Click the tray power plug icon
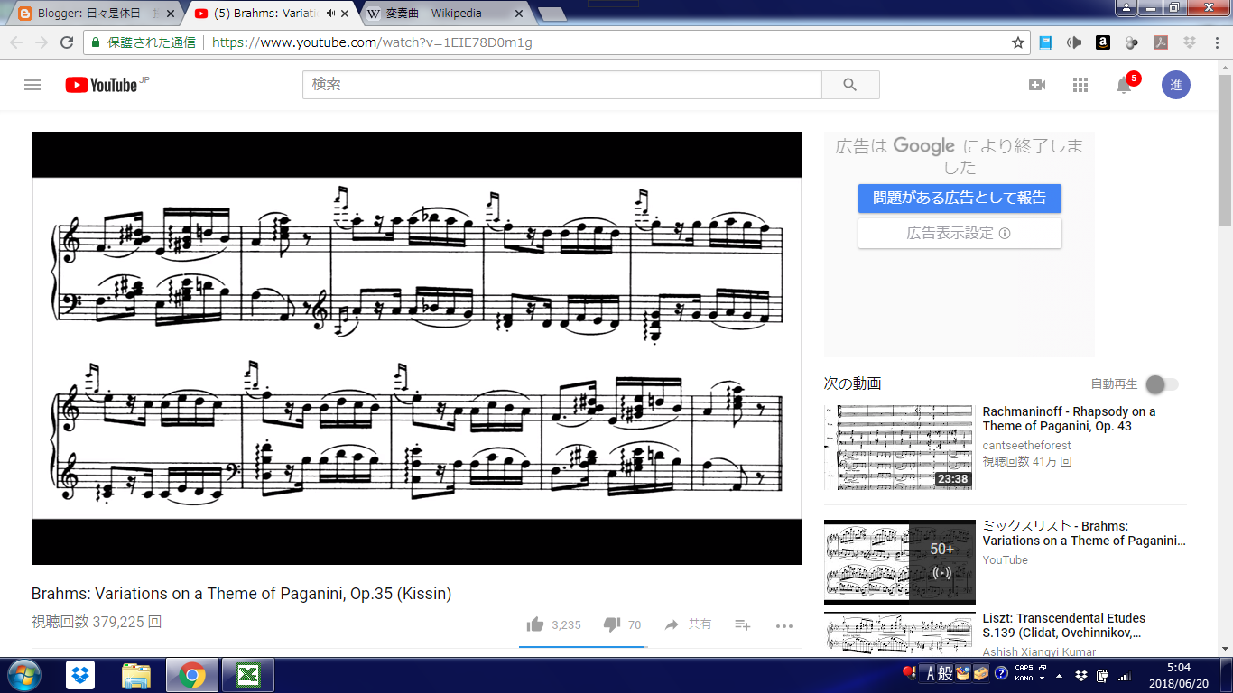Image resolution: width=1233 pixels, height=693 pixels. [1103, 675]
